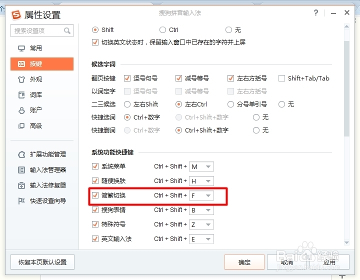The height and width of the screenshot is (280, 360).
Task: Select Ctrl+数字 for 快捷选词
Action: click(127, 117)
